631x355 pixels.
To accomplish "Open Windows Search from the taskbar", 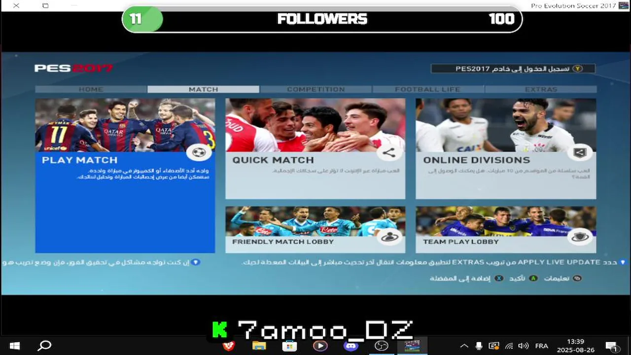I will click(x=44, y=346).
